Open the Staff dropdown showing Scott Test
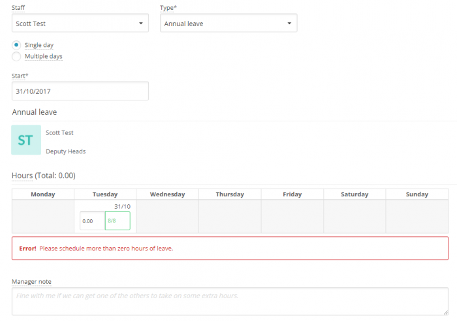This screenshot has width=457, height=321. (80, 23)
